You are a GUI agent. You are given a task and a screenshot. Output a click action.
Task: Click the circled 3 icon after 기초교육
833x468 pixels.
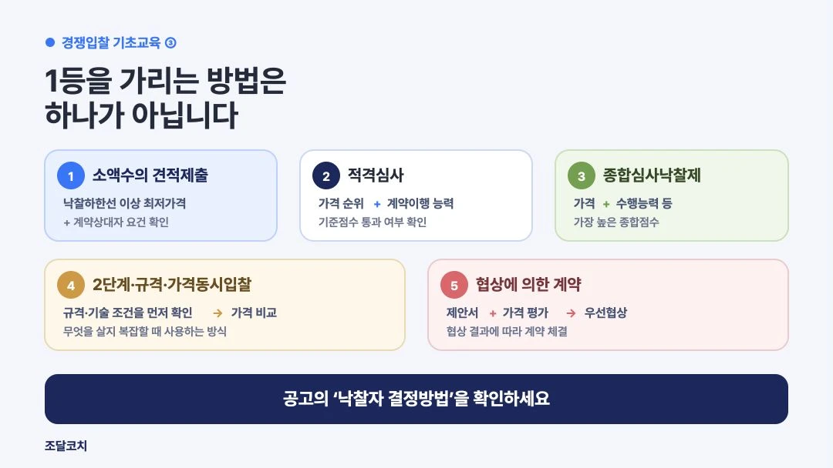[170, 43]
